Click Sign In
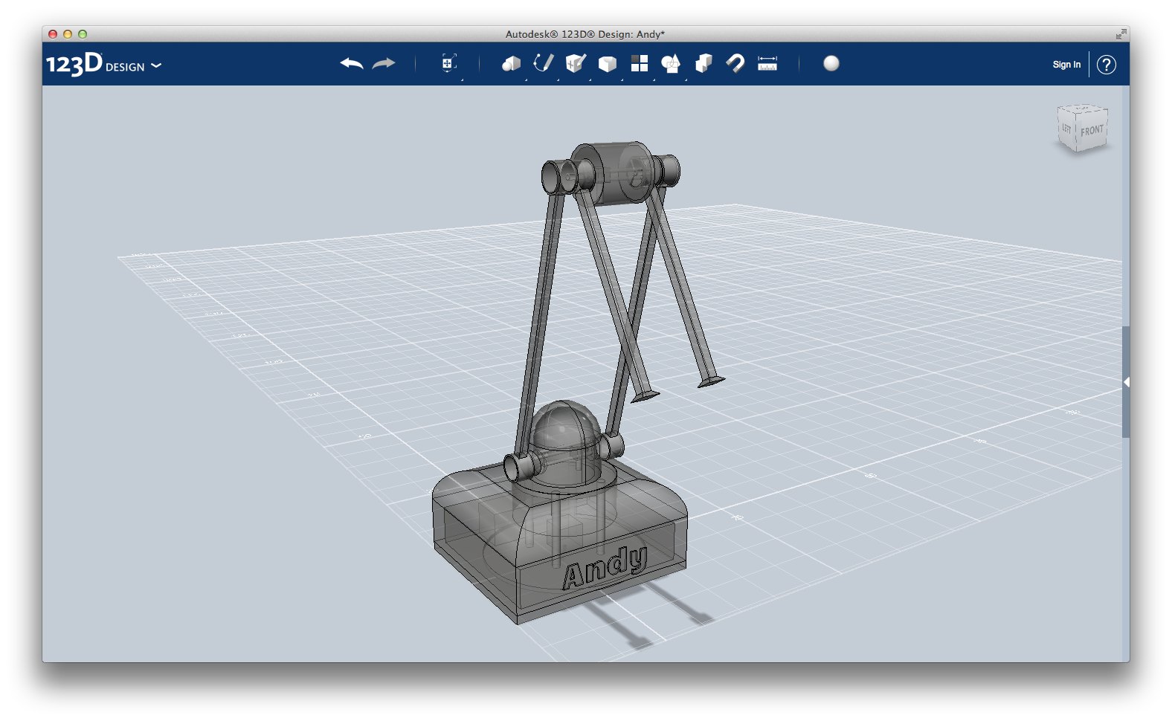 click(x=1066, y=65)
